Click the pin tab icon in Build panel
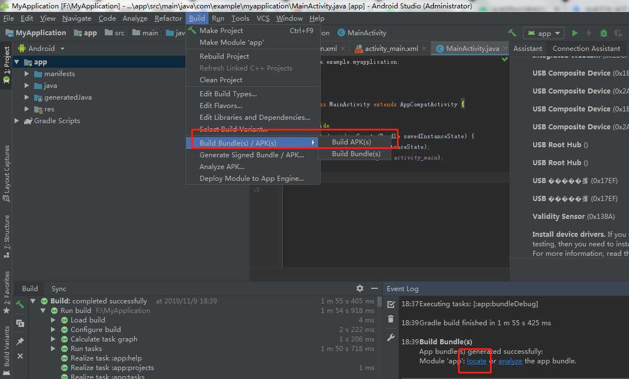 20,341
